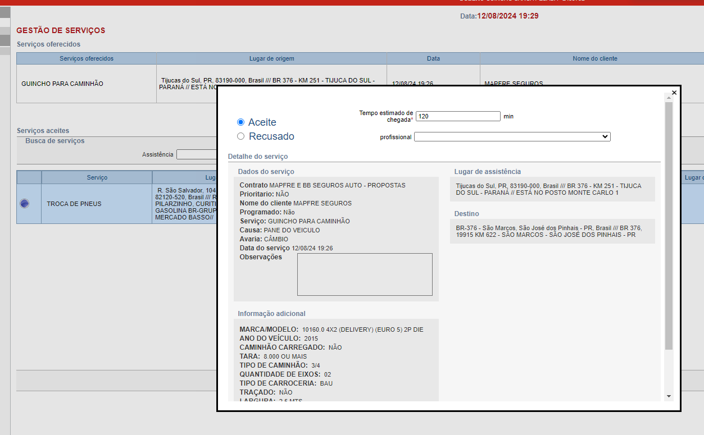Screen dimensions: 704x435
Task: Select the GUINCHO PARA CAMINHÃO offered service
Action: 62,84
